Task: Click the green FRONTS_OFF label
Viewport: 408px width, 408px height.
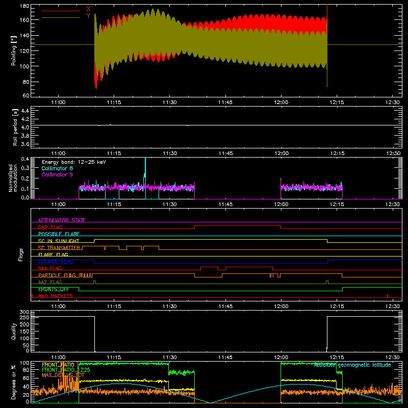Action: coord(54,289)
